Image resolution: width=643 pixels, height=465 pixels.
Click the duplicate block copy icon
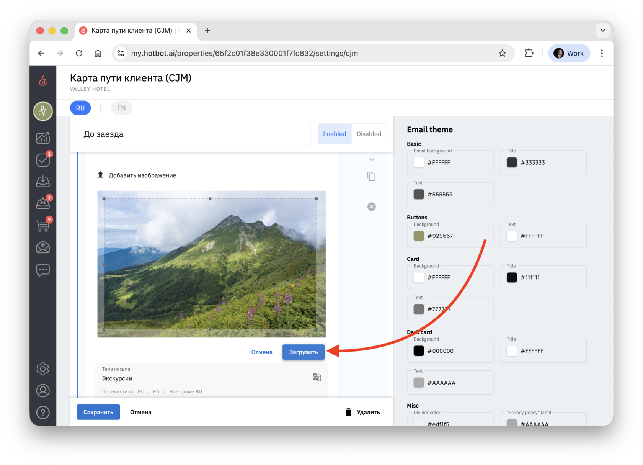coord(371,176)
